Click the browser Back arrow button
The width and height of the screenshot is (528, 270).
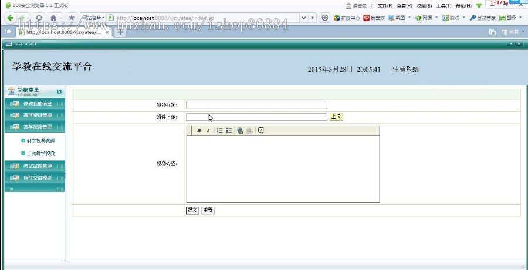click(x=10, y=18)
